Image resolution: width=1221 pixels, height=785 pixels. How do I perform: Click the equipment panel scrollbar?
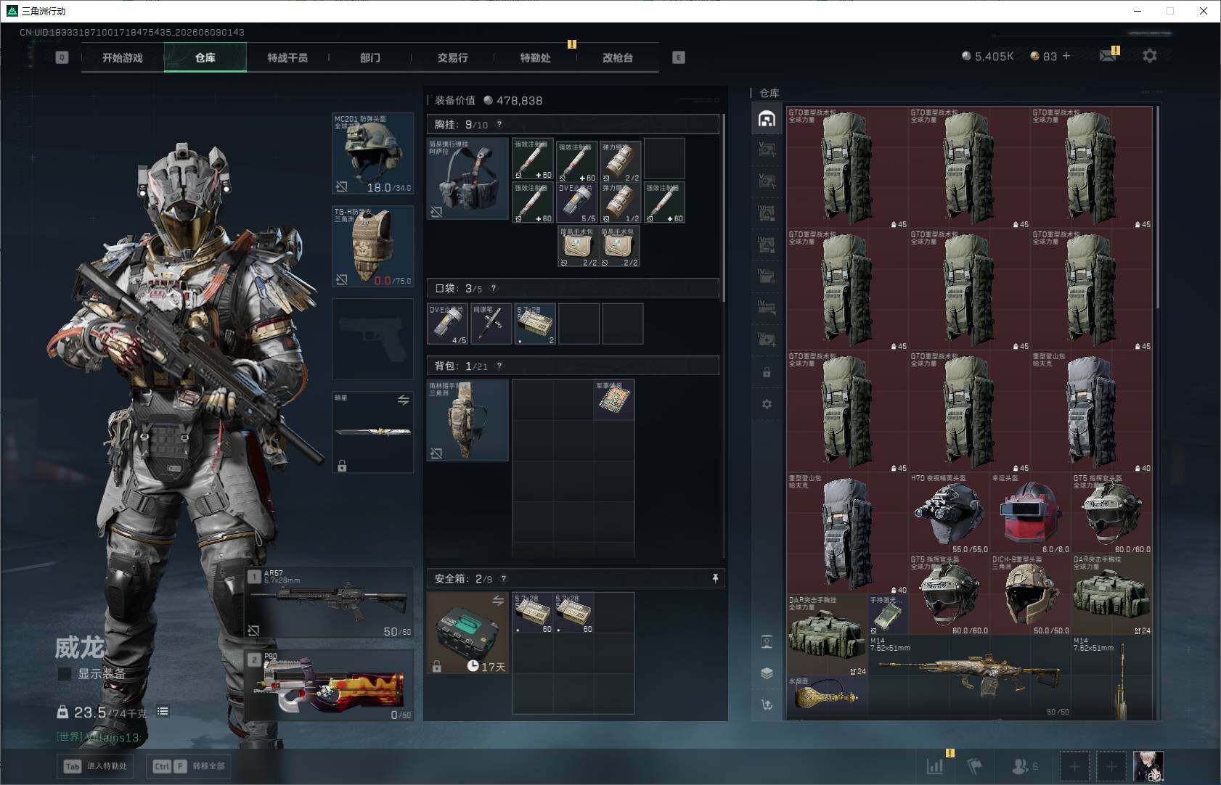724,207
